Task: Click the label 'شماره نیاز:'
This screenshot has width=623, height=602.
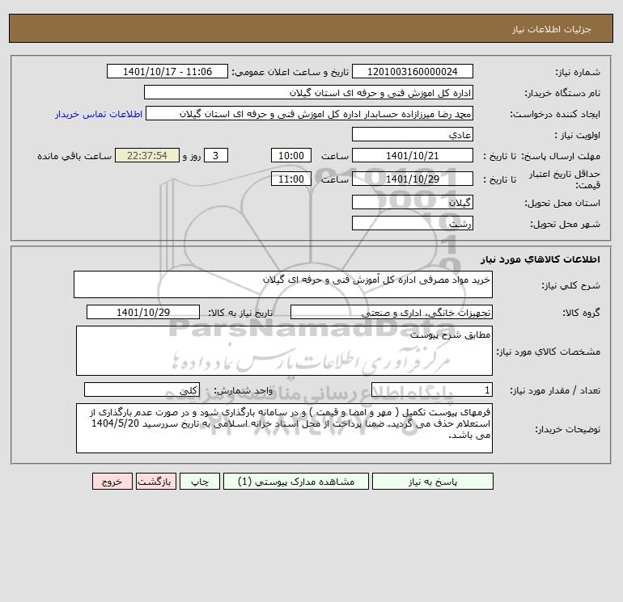Action: click(x=578, y=72)
